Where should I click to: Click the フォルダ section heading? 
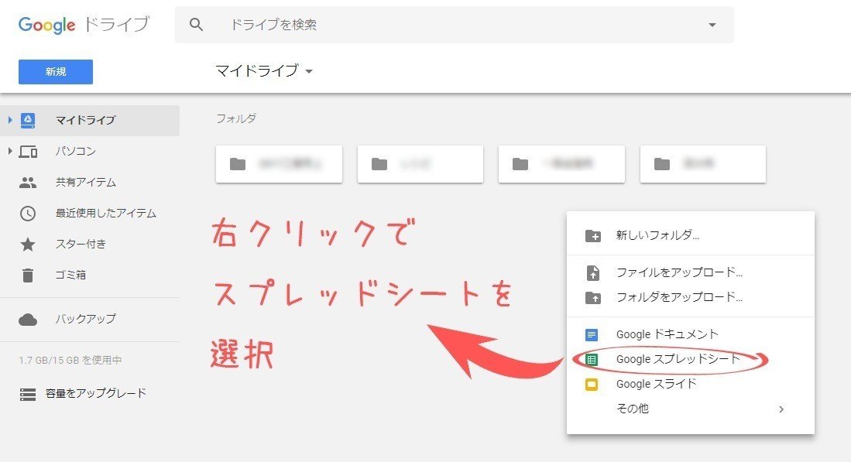click(x=236, y=118)
